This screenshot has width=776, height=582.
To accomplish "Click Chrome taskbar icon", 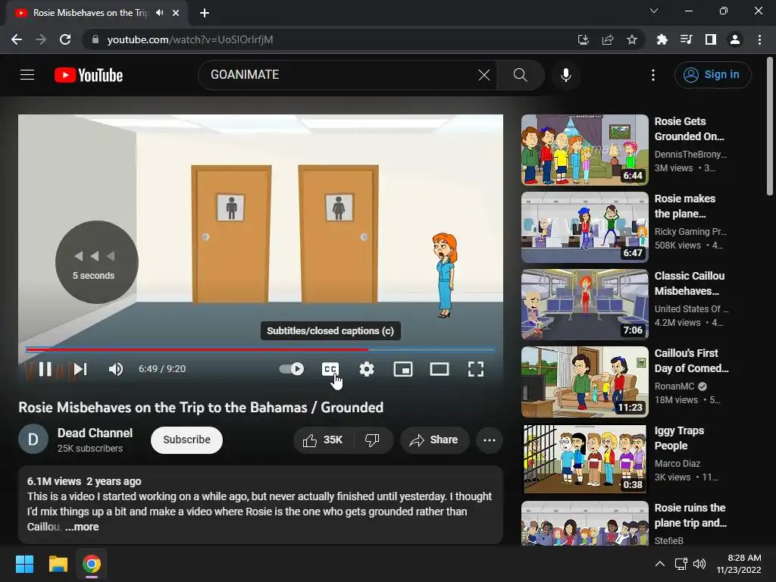I will pos(92,564).
